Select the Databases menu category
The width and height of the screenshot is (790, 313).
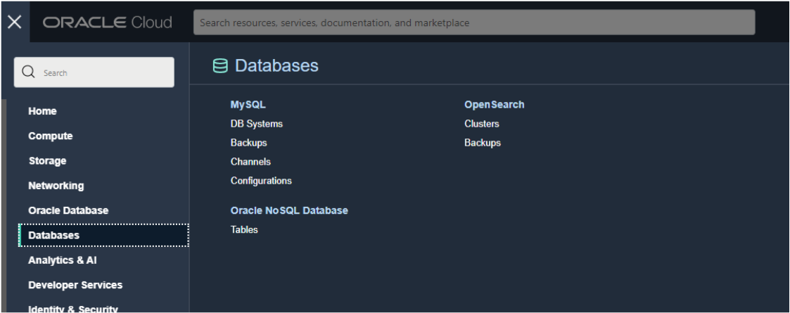click(x=104, y=236)
